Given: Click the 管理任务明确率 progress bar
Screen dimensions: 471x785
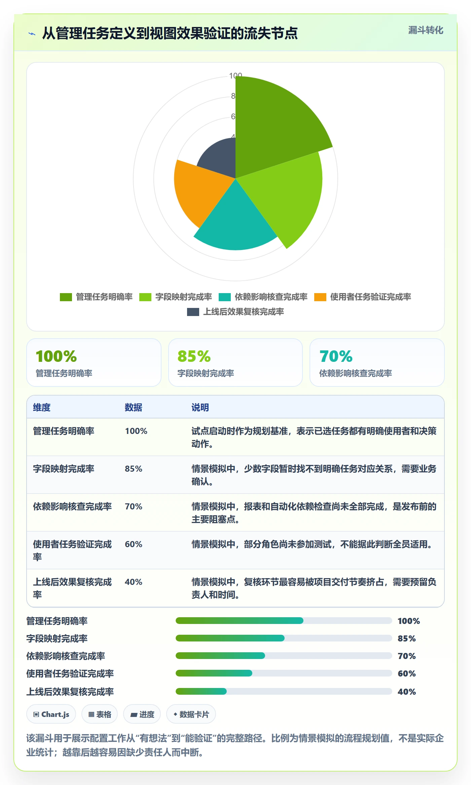Looking at the screenshot, I should [284, 621].
